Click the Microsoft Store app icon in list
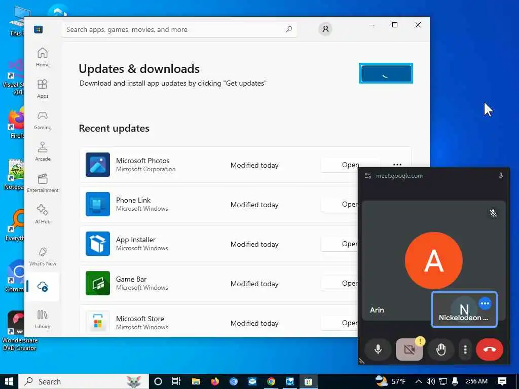The image size is (519, 389). point(98,323)
